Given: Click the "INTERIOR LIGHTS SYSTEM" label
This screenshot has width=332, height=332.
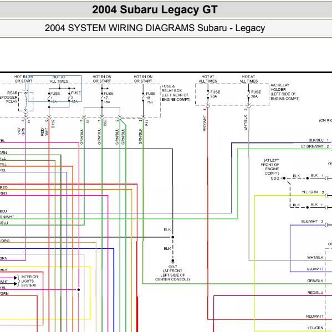Looking at the screenshot, I should pos(29,281).
